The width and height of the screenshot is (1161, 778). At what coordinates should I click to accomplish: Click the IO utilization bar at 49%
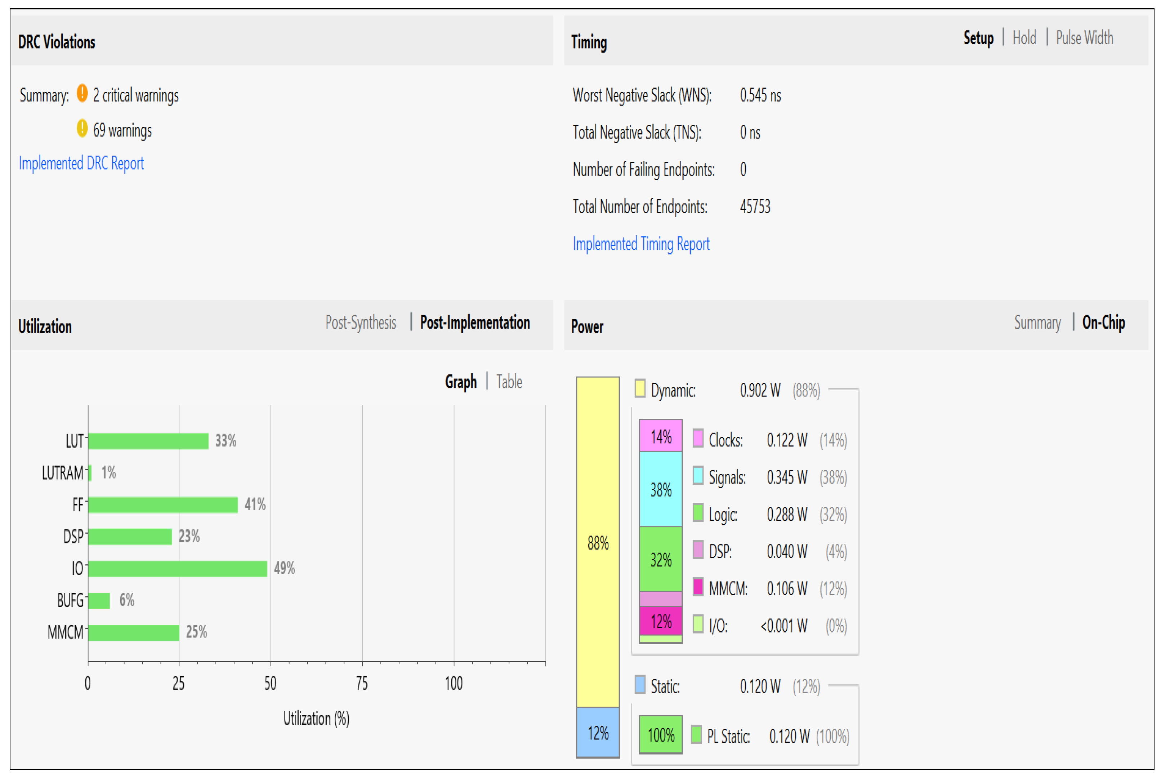click(x=177, y=569)
